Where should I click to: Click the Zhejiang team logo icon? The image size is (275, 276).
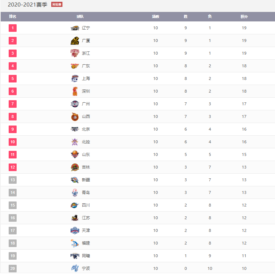point(75,53)
